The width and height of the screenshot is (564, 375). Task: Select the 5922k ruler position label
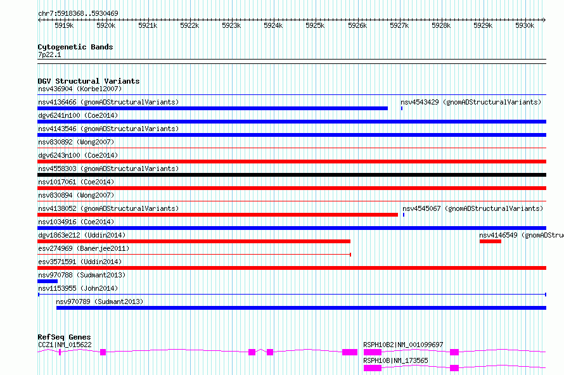(189, 25)
